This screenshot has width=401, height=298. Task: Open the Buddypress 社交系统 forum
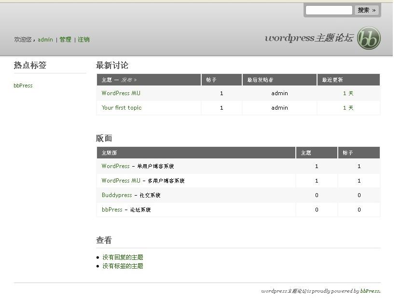(117, 195)
